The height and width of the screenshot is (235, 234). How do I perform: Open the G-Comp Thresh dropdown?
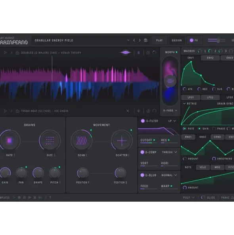pyautogui.click(x=169, y=152)
